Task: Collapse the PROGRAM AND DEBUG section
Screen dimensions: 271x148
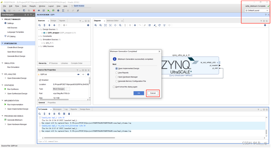Action: [2, 116]
